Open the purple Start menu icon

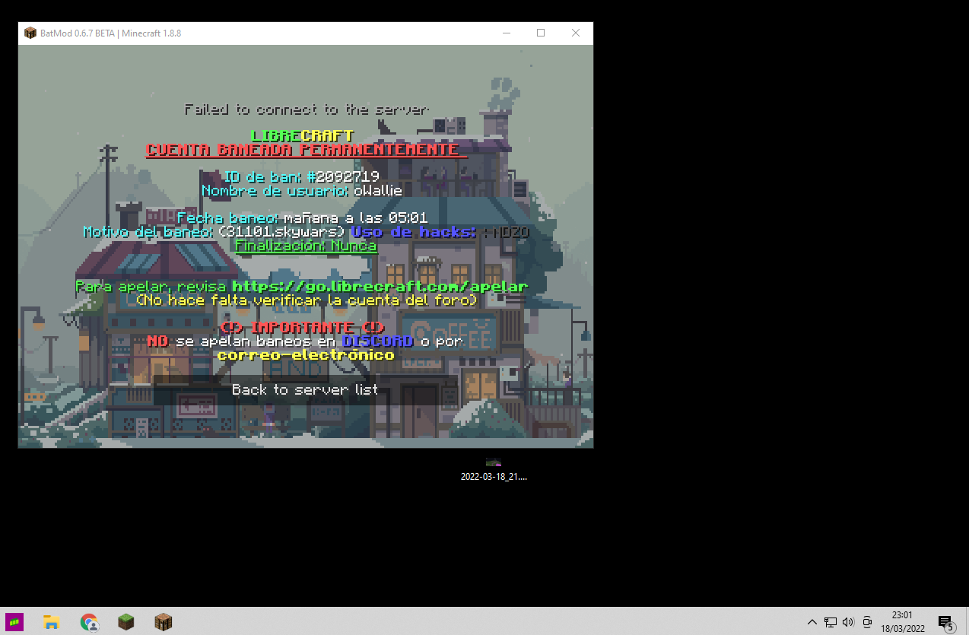(x=14, y=622)
